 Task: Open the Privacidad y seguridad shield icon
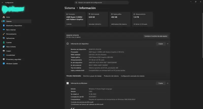coord(4,59)
